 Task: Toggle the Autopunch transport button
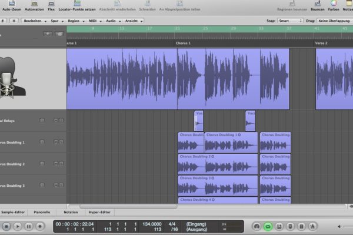click(x=279, y=226)
